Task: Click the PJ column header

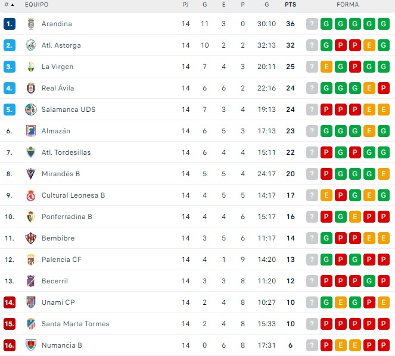Action: point(186,5)
